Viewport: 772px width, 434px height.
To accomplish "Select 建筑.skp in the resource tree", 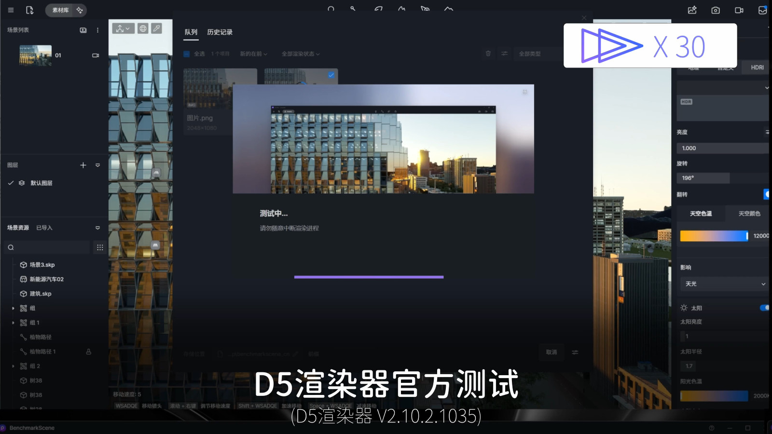I will [x=41, y=294].
